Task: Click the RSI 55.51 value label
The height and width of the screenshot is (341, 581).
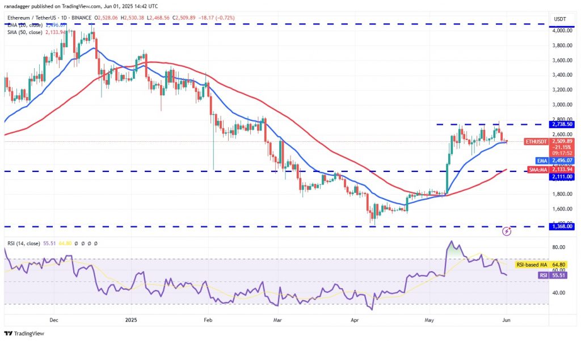Action: pos(553,275)
